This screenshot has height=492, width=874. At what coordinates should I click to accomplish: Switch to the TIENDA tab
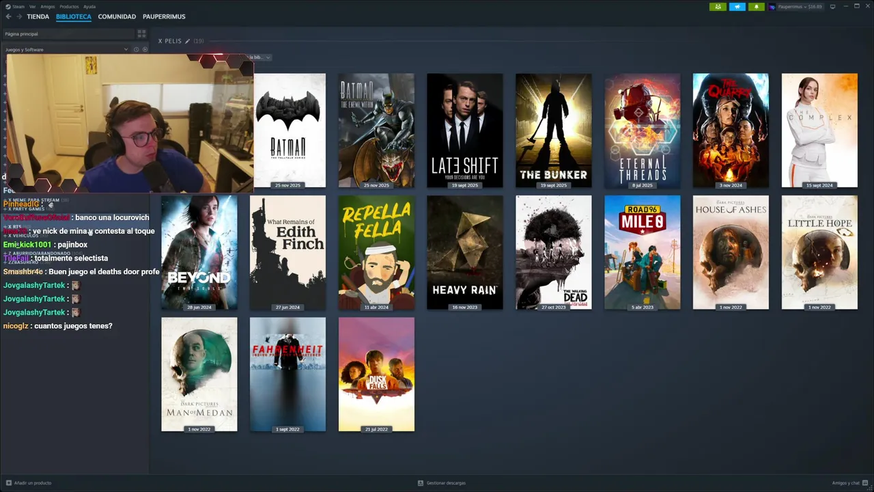pyautogui.click(x=38, y=16)
